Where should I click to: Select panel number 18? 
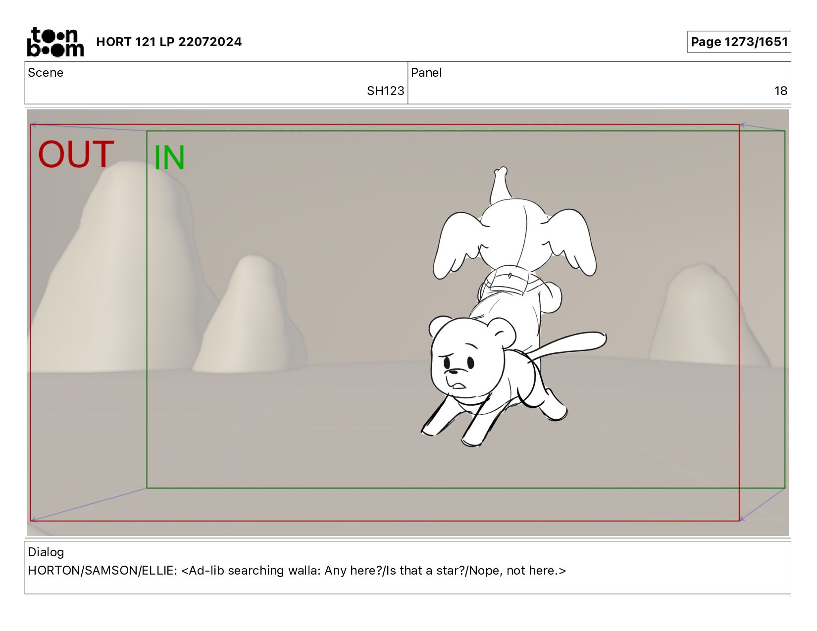(x=781, y=91)
